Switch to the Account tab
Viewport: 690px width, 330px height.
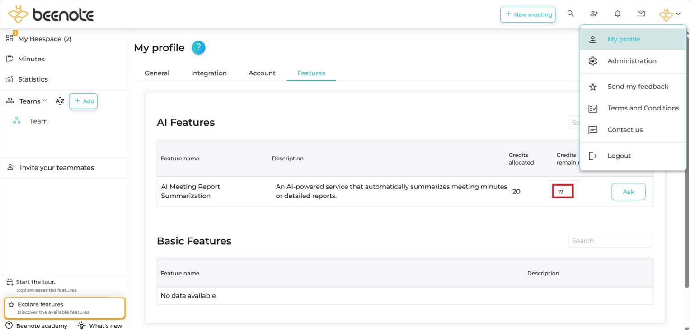pos(262,73)
